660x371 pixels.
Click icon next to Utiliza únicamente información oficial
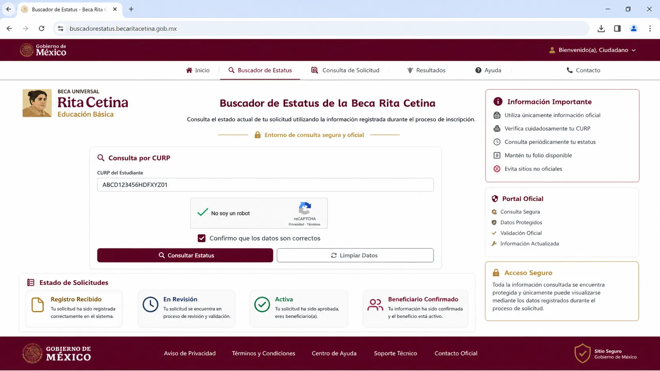tap(497, 115)
